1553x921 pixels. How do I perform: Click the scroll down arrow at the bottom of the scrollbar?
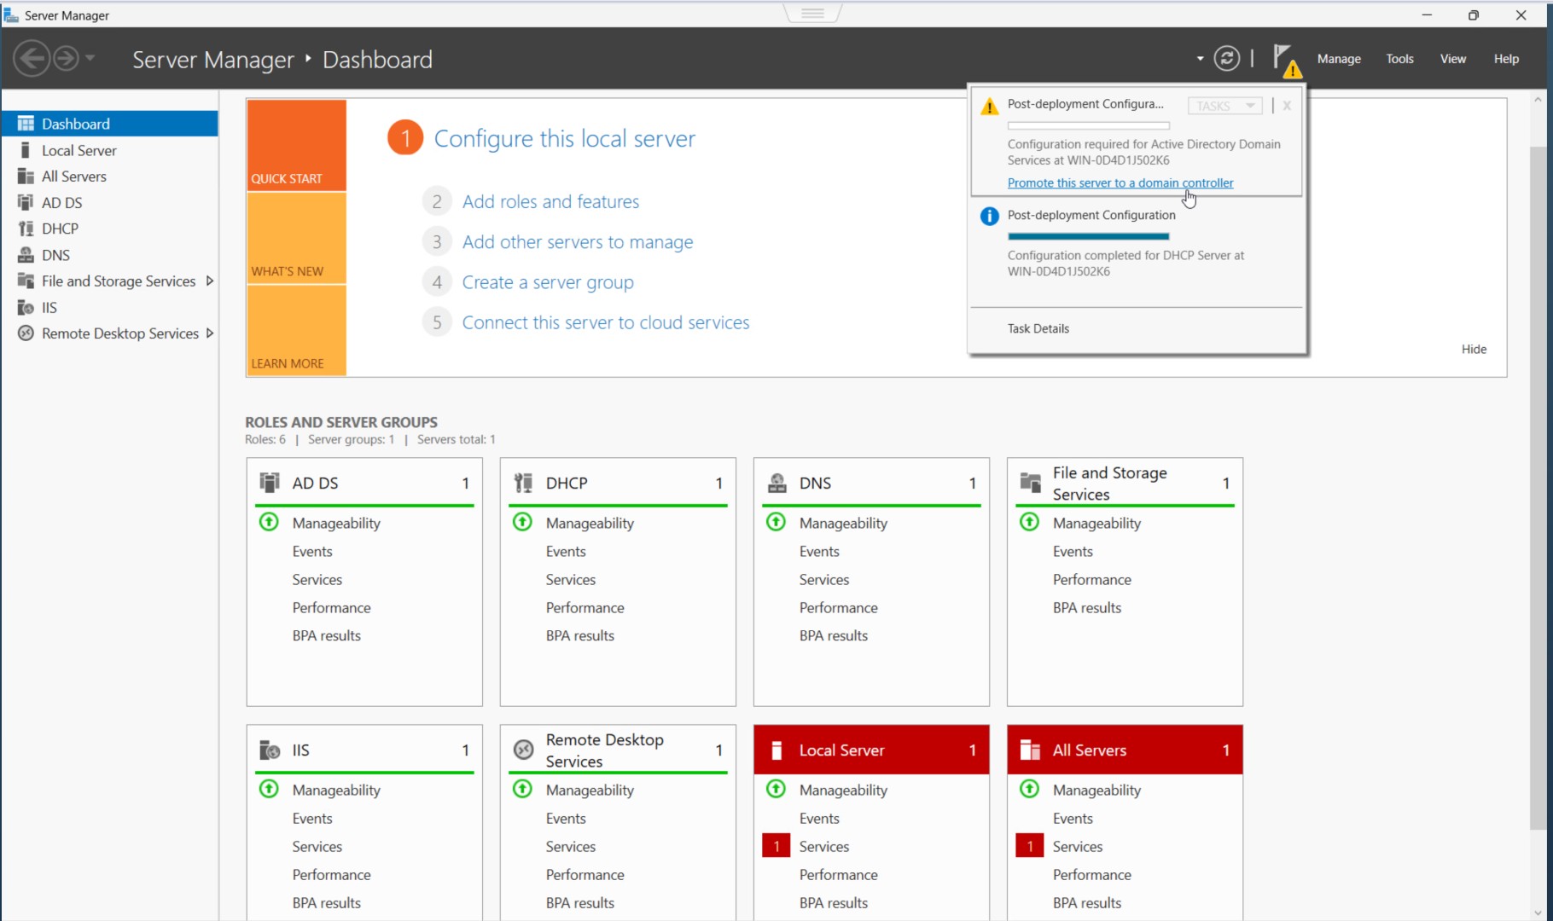pos(1538,912)
